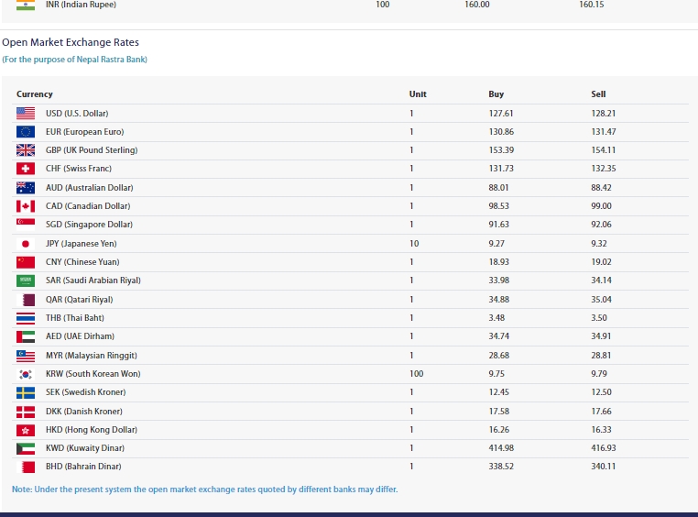Click the Open Market Exchange Rates heading
698x517 pixels.
(71, 42)
